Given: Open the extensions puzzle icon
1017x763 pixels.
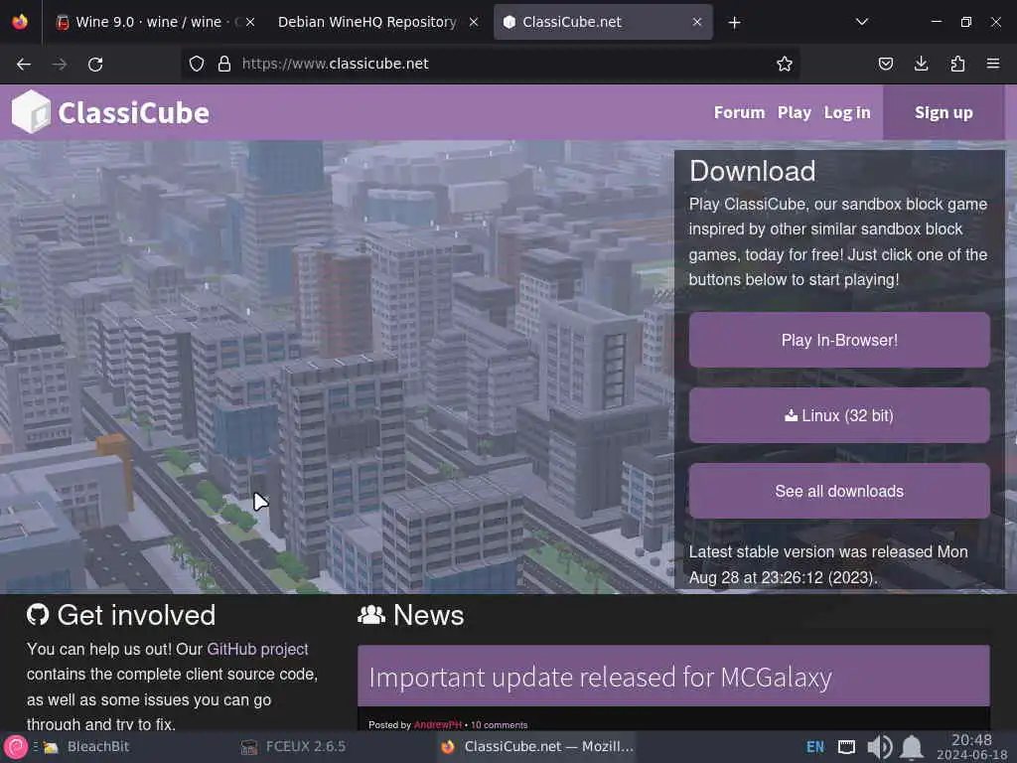Looking at the screenshot, I should click(x=957, y=64).
